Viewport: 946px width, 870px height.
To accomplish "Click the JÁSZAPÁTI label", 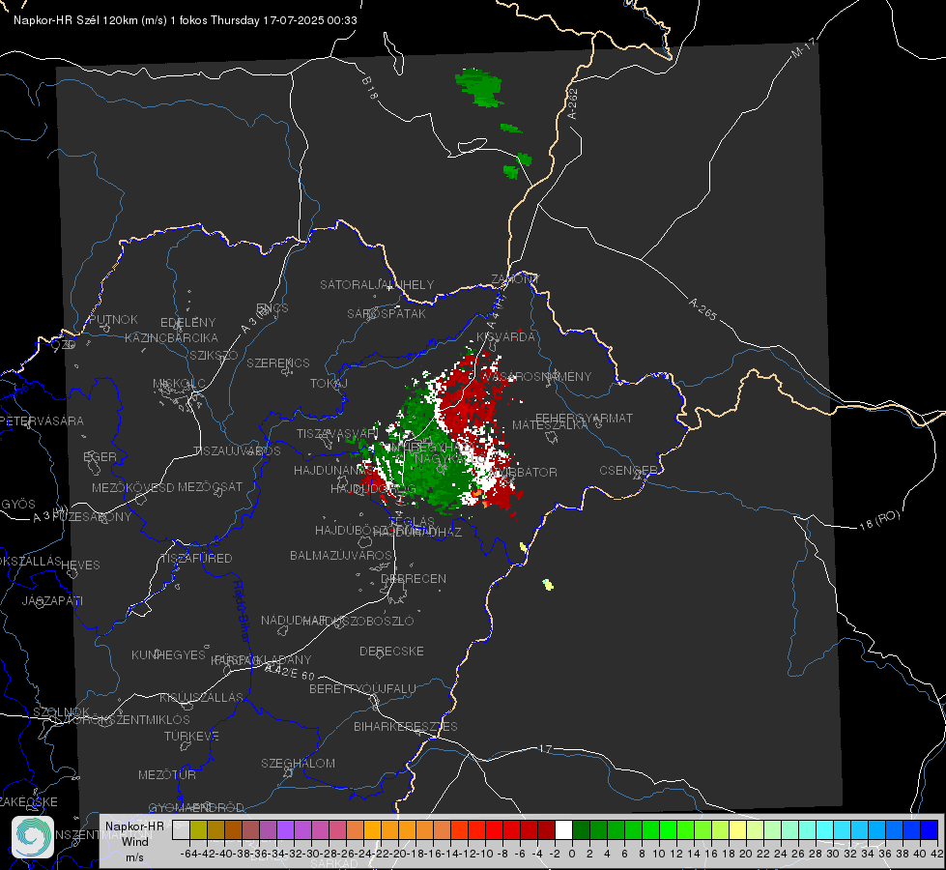I will tap(52, 600).
